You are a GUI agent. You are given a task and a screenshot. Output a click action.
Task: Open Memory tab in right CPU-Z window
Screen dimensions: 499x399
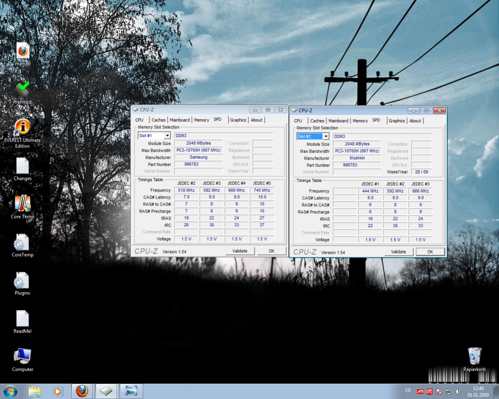point(360,121)
